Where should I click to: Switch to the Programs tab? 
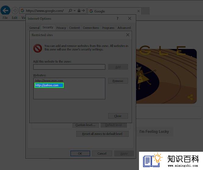point(108,28)
